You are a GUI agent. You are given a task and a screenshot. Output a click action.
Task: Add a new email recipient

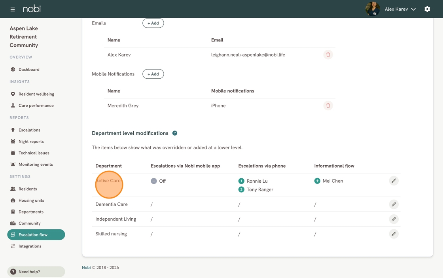point(153,23)
